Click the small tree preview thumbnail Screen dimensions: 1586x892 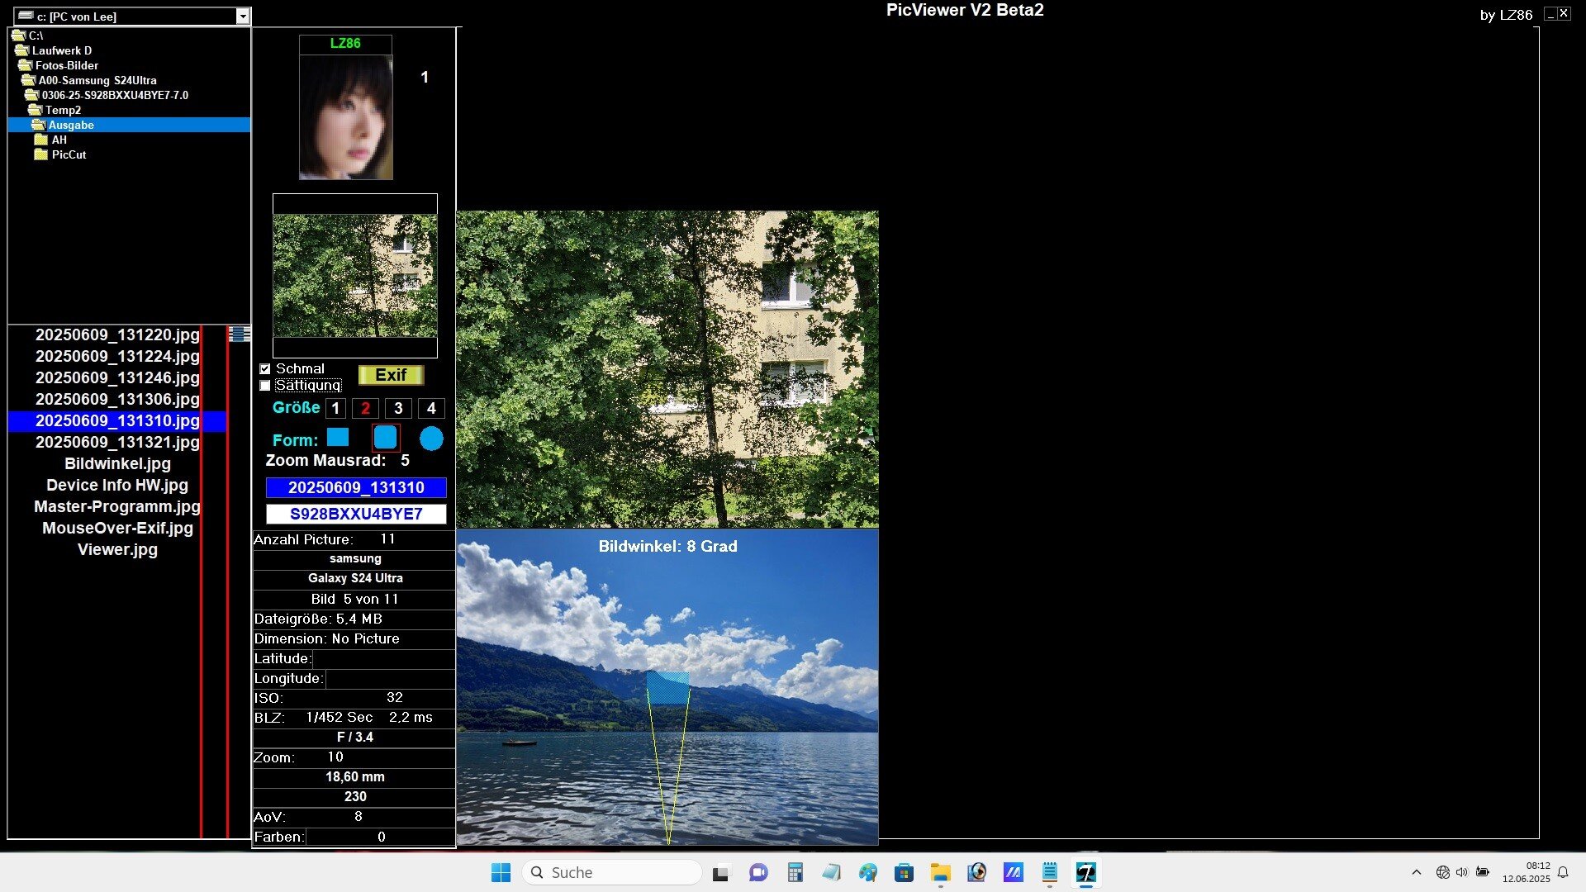355,276
